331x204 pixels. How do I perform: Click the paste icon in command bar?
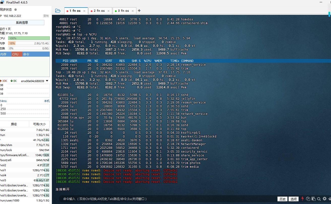pos(313,199)
